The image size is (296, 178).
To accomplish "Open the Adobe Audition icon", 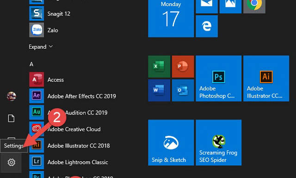I will click(37, 112).
